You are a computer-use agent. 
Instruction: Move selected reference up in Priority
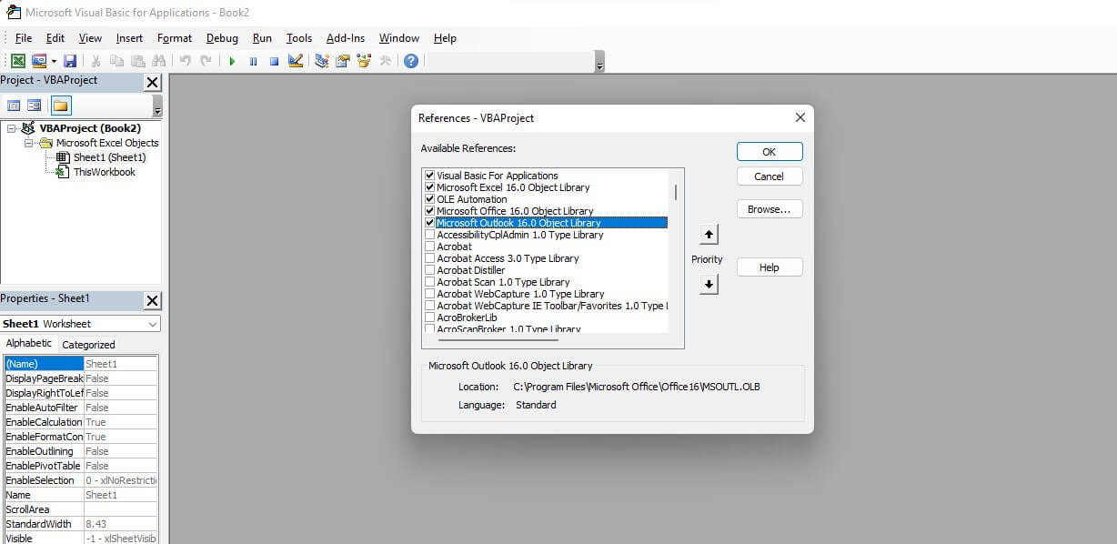(x=708, y=234)
